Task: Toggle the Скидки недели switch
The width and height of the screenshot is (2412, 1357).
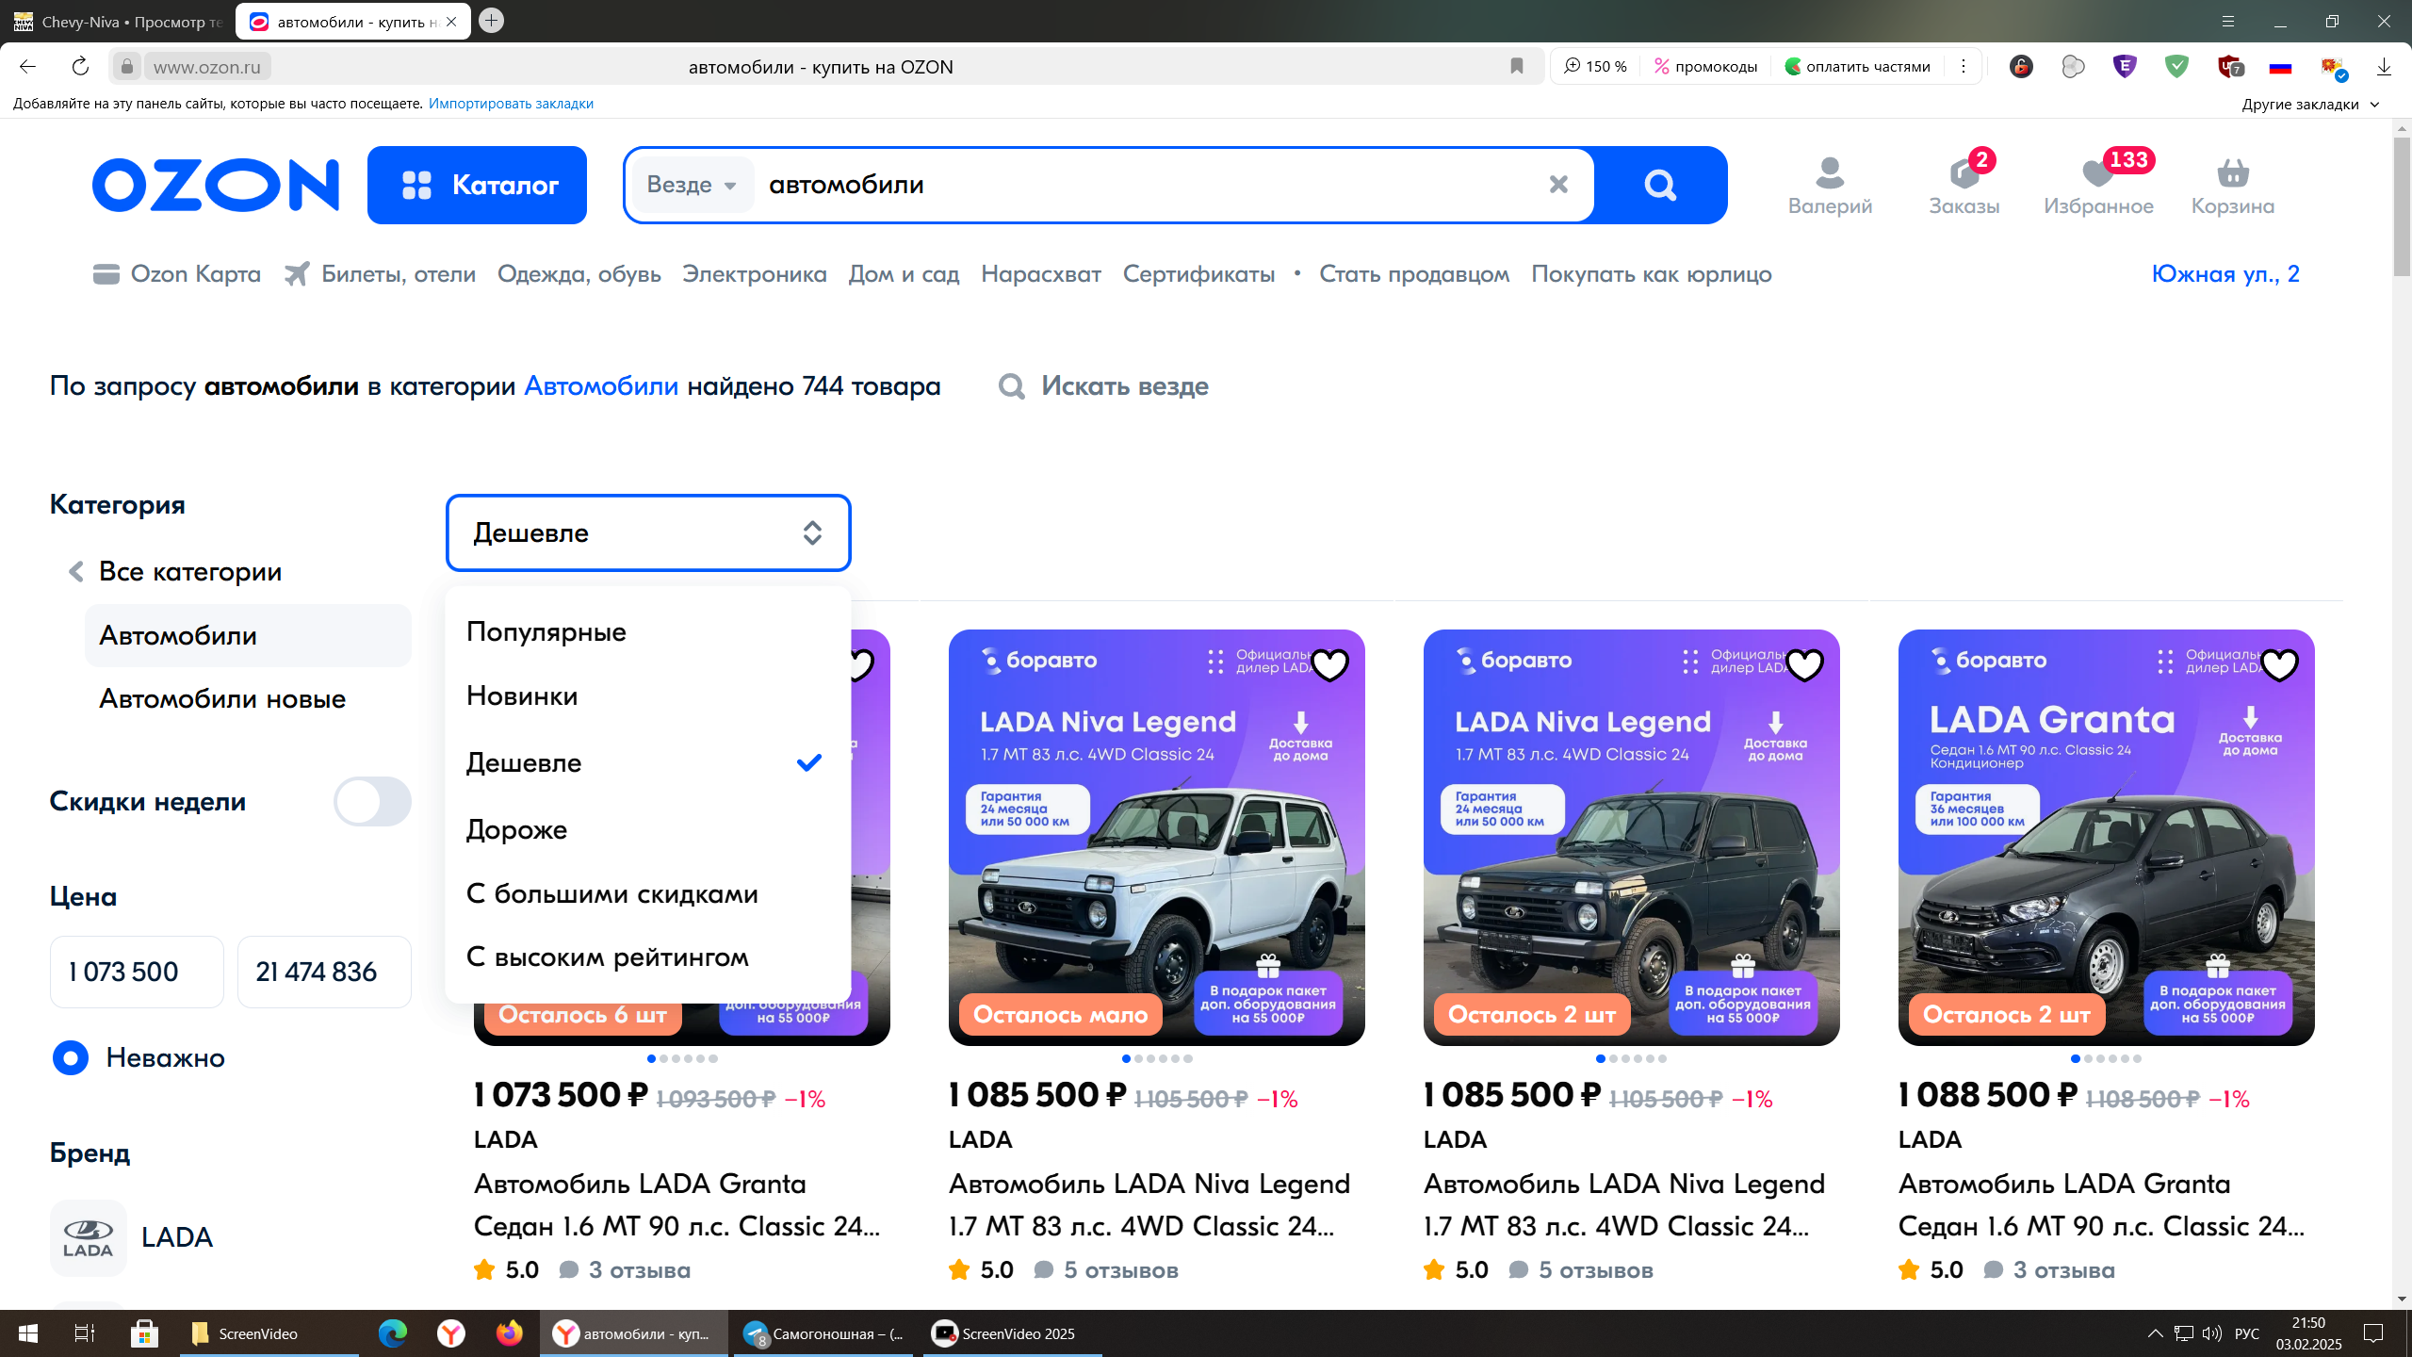Action: tap(372, 802)
